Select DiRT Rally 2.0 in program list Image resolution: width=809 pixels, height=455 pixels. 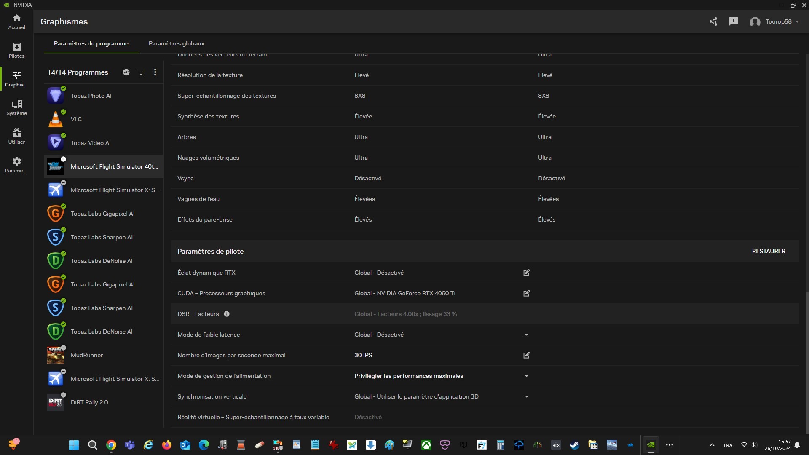click(89, 402)
